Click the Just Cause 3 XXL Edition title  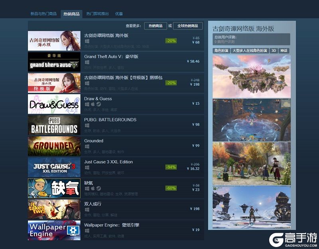(108, 162)
